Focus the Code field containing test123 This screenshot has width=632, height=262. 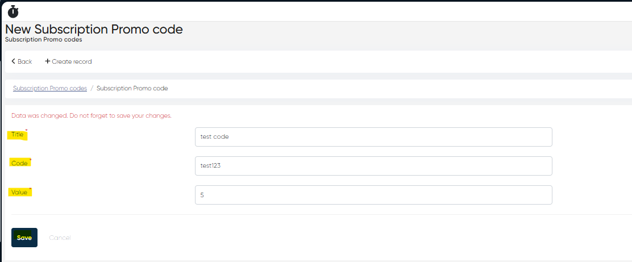point(373,166)
